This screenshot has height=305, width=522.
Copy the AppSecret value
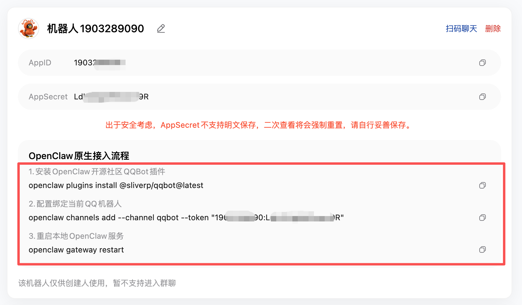[482, 97]
